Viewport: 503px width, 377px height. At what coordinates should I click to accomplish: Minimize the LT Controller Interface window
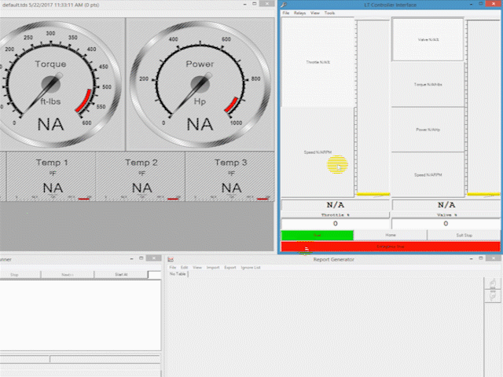[x=471, y=4]
